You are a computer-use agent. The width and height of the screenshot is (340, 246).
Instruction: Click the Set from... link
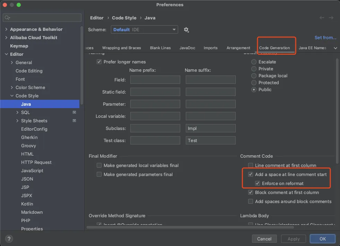pos(325,37)
